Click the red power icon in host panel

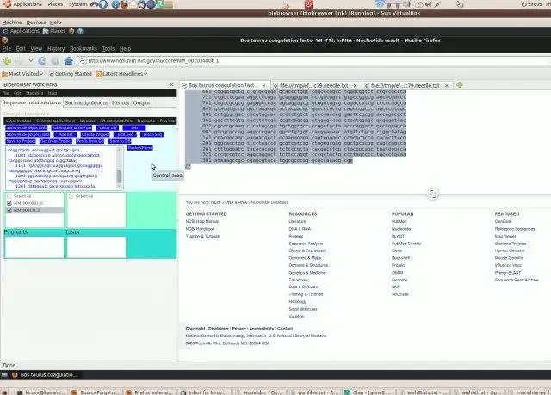[308, 4]
